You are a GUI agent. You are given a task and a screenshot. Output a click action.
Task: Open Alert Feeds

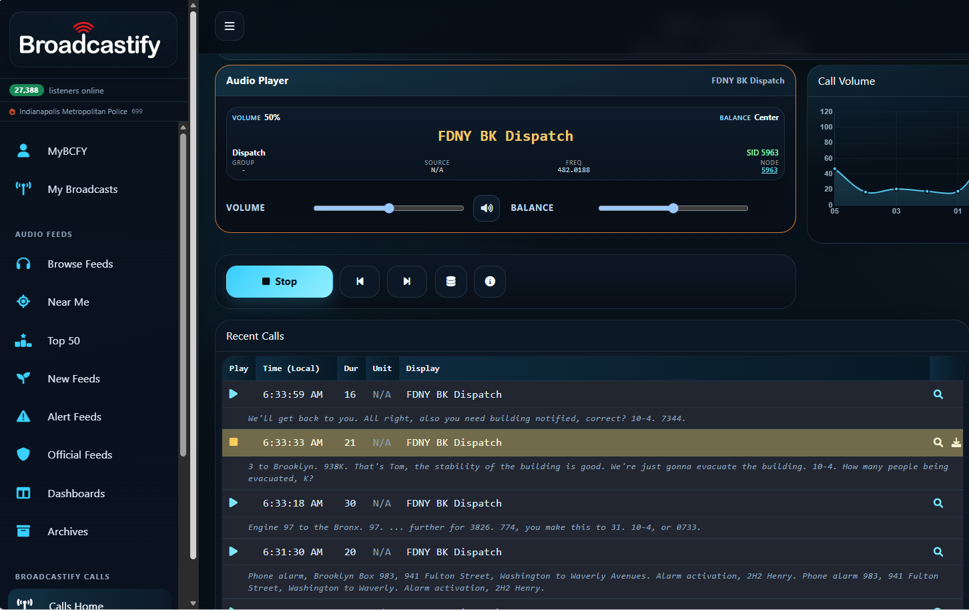pos(74,416)
